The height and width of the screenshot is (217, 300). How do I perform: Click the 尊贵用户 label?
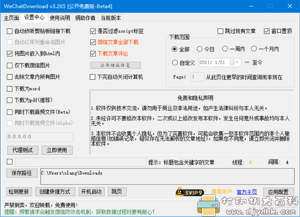tap(222, 192)
